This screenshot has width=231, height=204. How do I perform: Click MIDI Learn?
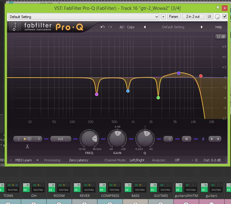tap(23, 160)
